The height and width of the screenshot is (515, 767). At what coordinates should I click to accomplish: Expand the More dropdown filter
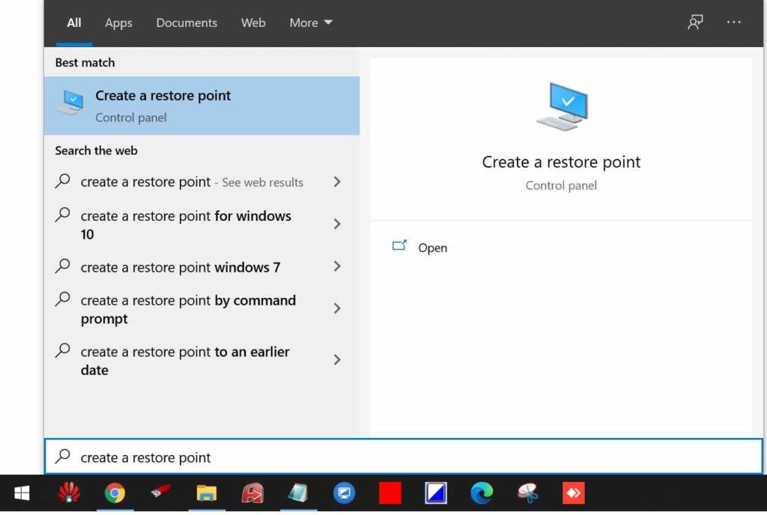coord(311,23)
